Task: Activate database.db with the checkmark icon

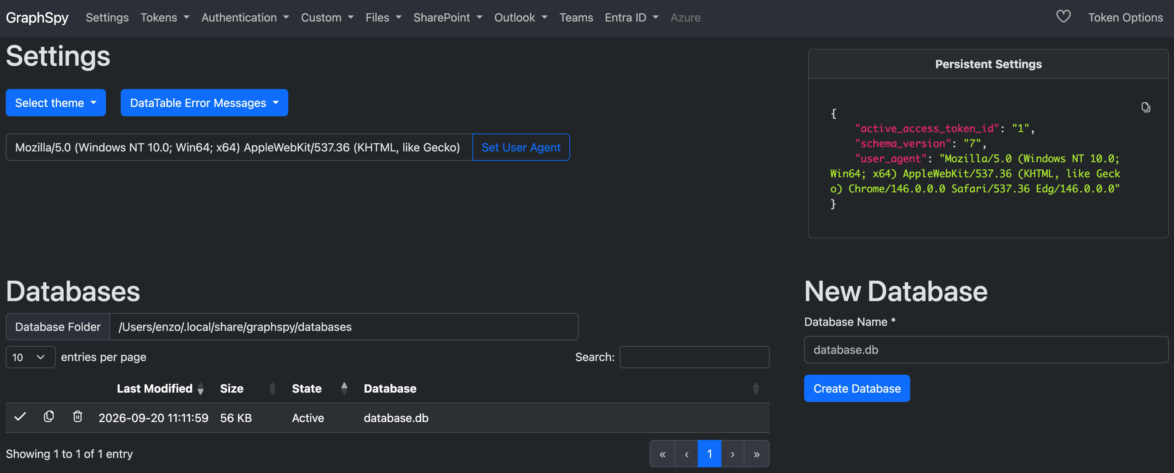Action: [x=20, y=417]
